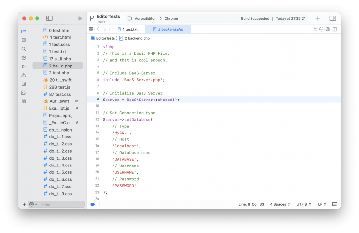Select the 2 backend.php tab

[168, 29]
